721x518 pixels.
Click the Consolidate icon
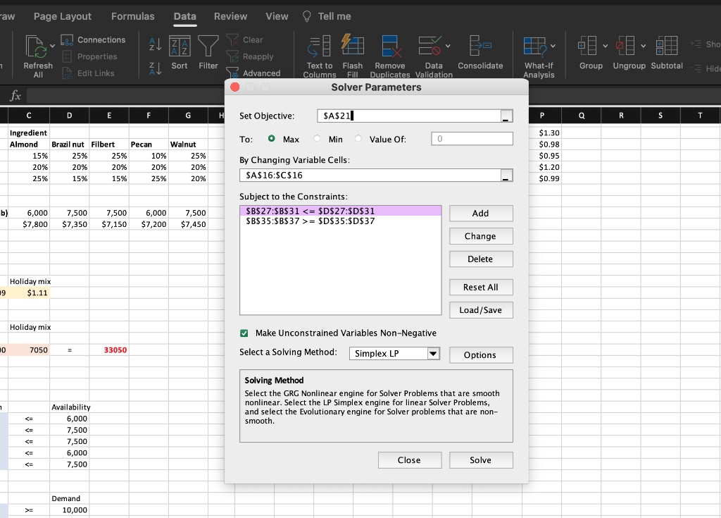point(480,47)
